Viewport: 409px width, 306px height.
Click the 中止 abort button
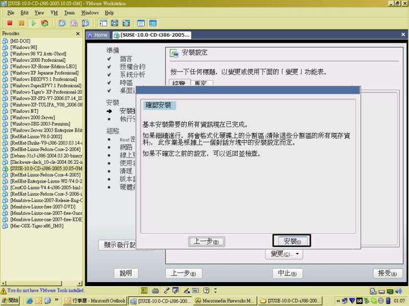(287, 273)
